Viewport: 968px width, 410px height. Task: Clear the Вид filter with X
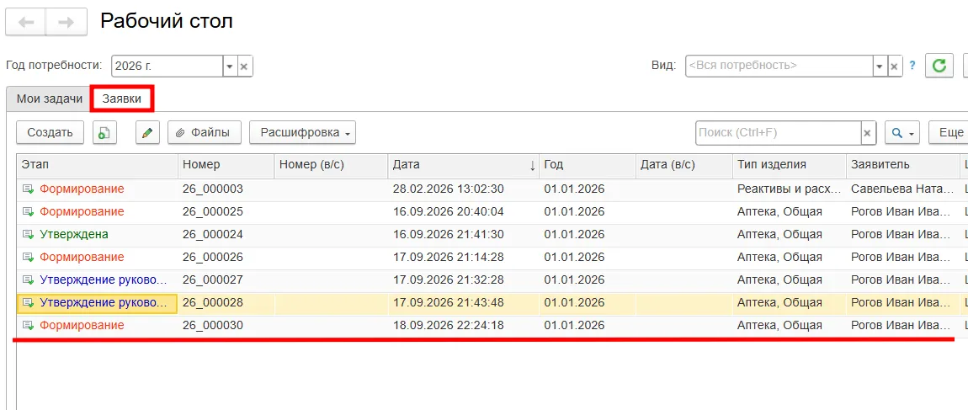(x=895, y=66)
